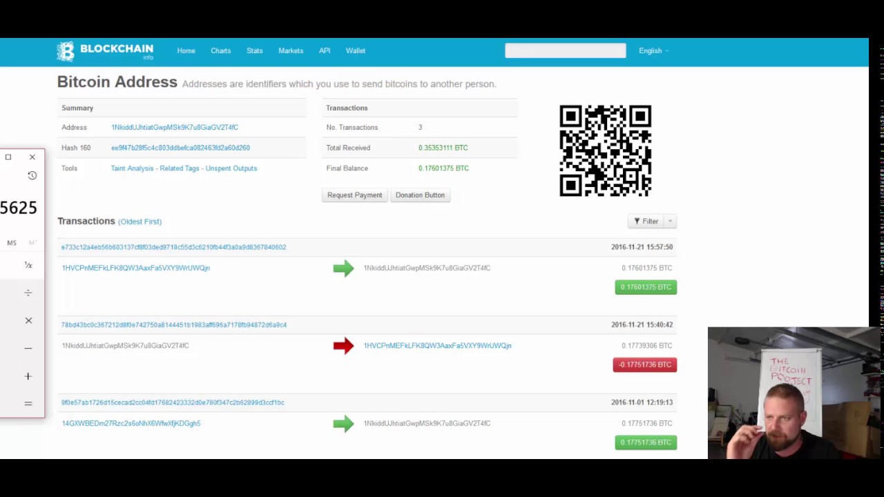Open transaction hash 78bd43bc0c367212
The image size is (884, 497).
coord(174,324)
